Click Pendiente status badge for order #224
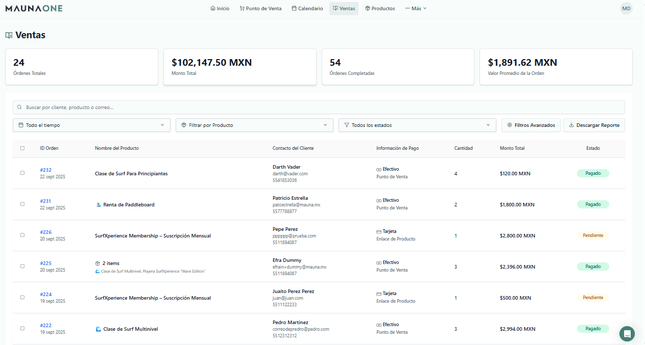 coord(593,298)
